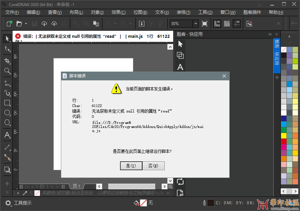This screenshot has width=300, height=211.
Task: Select the Crop tool
Action: pos(7,61)
